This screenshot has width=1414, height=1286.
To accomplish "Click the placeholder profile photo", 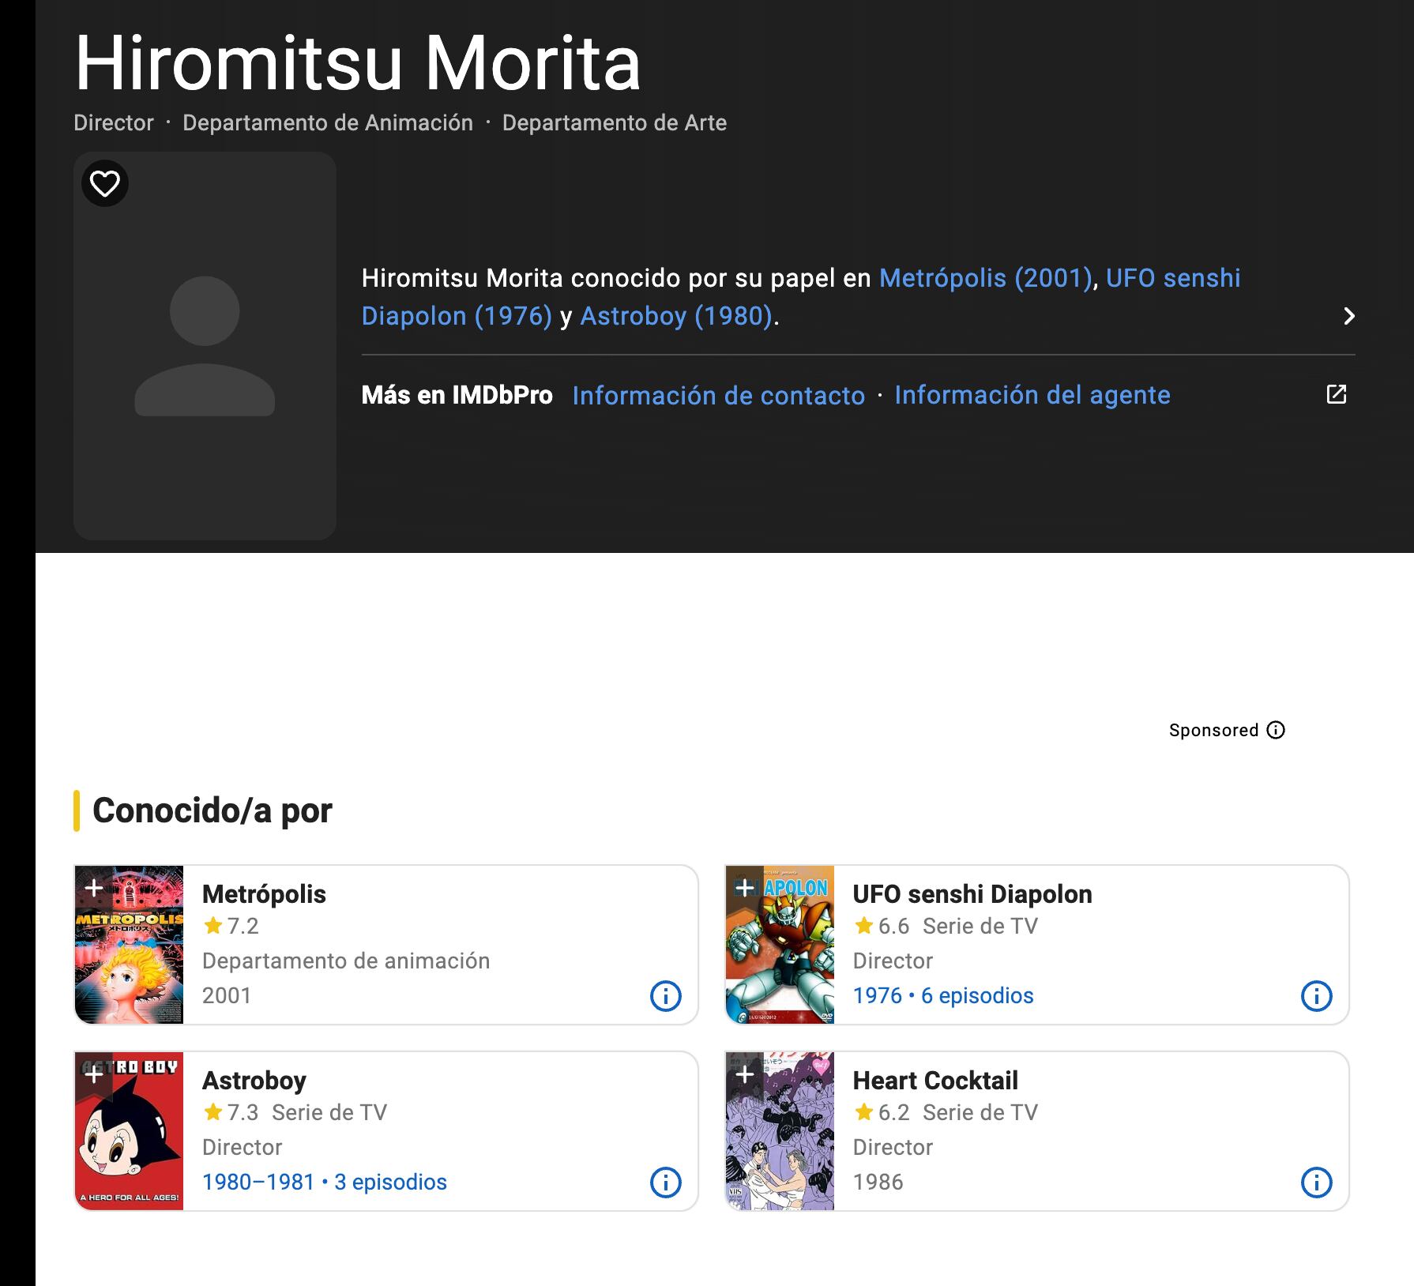I will (x=205, y=346).
